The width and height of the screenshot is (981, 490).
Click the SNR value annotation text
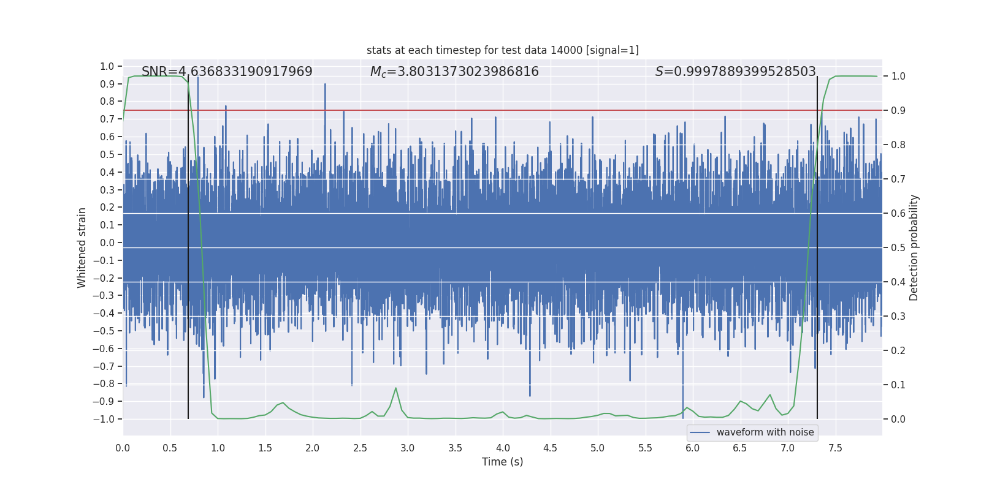tap(227, 72)
